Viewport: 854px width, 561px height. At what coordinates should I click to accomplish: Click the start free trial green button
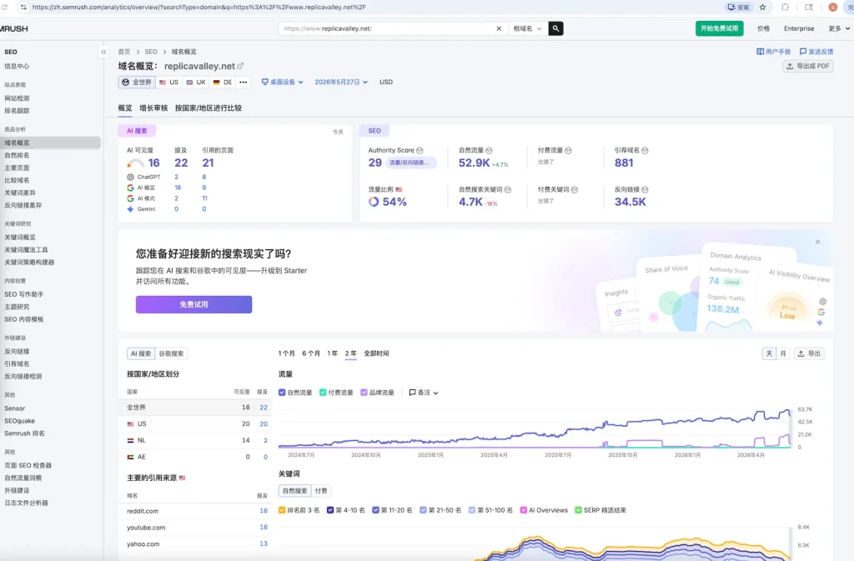tap(719, 28)
